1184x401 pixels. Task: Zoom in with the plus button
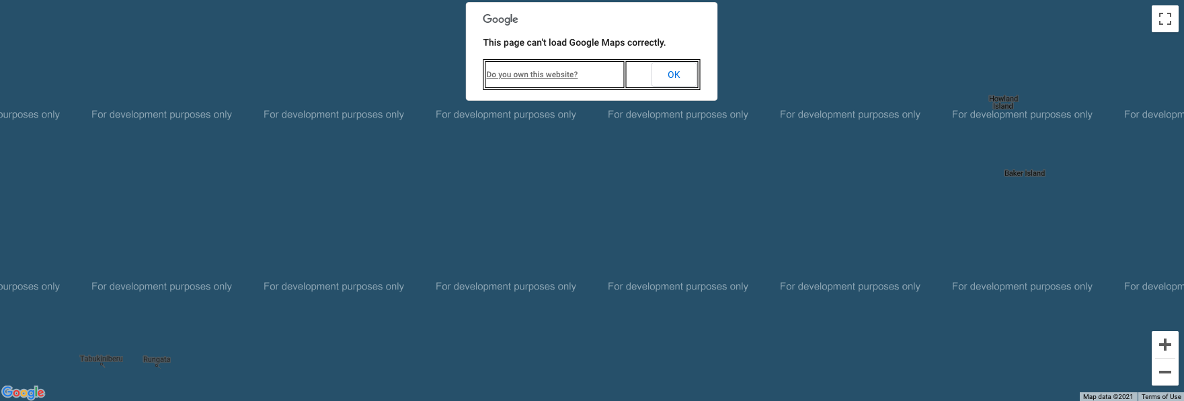tap(1165, 345)
